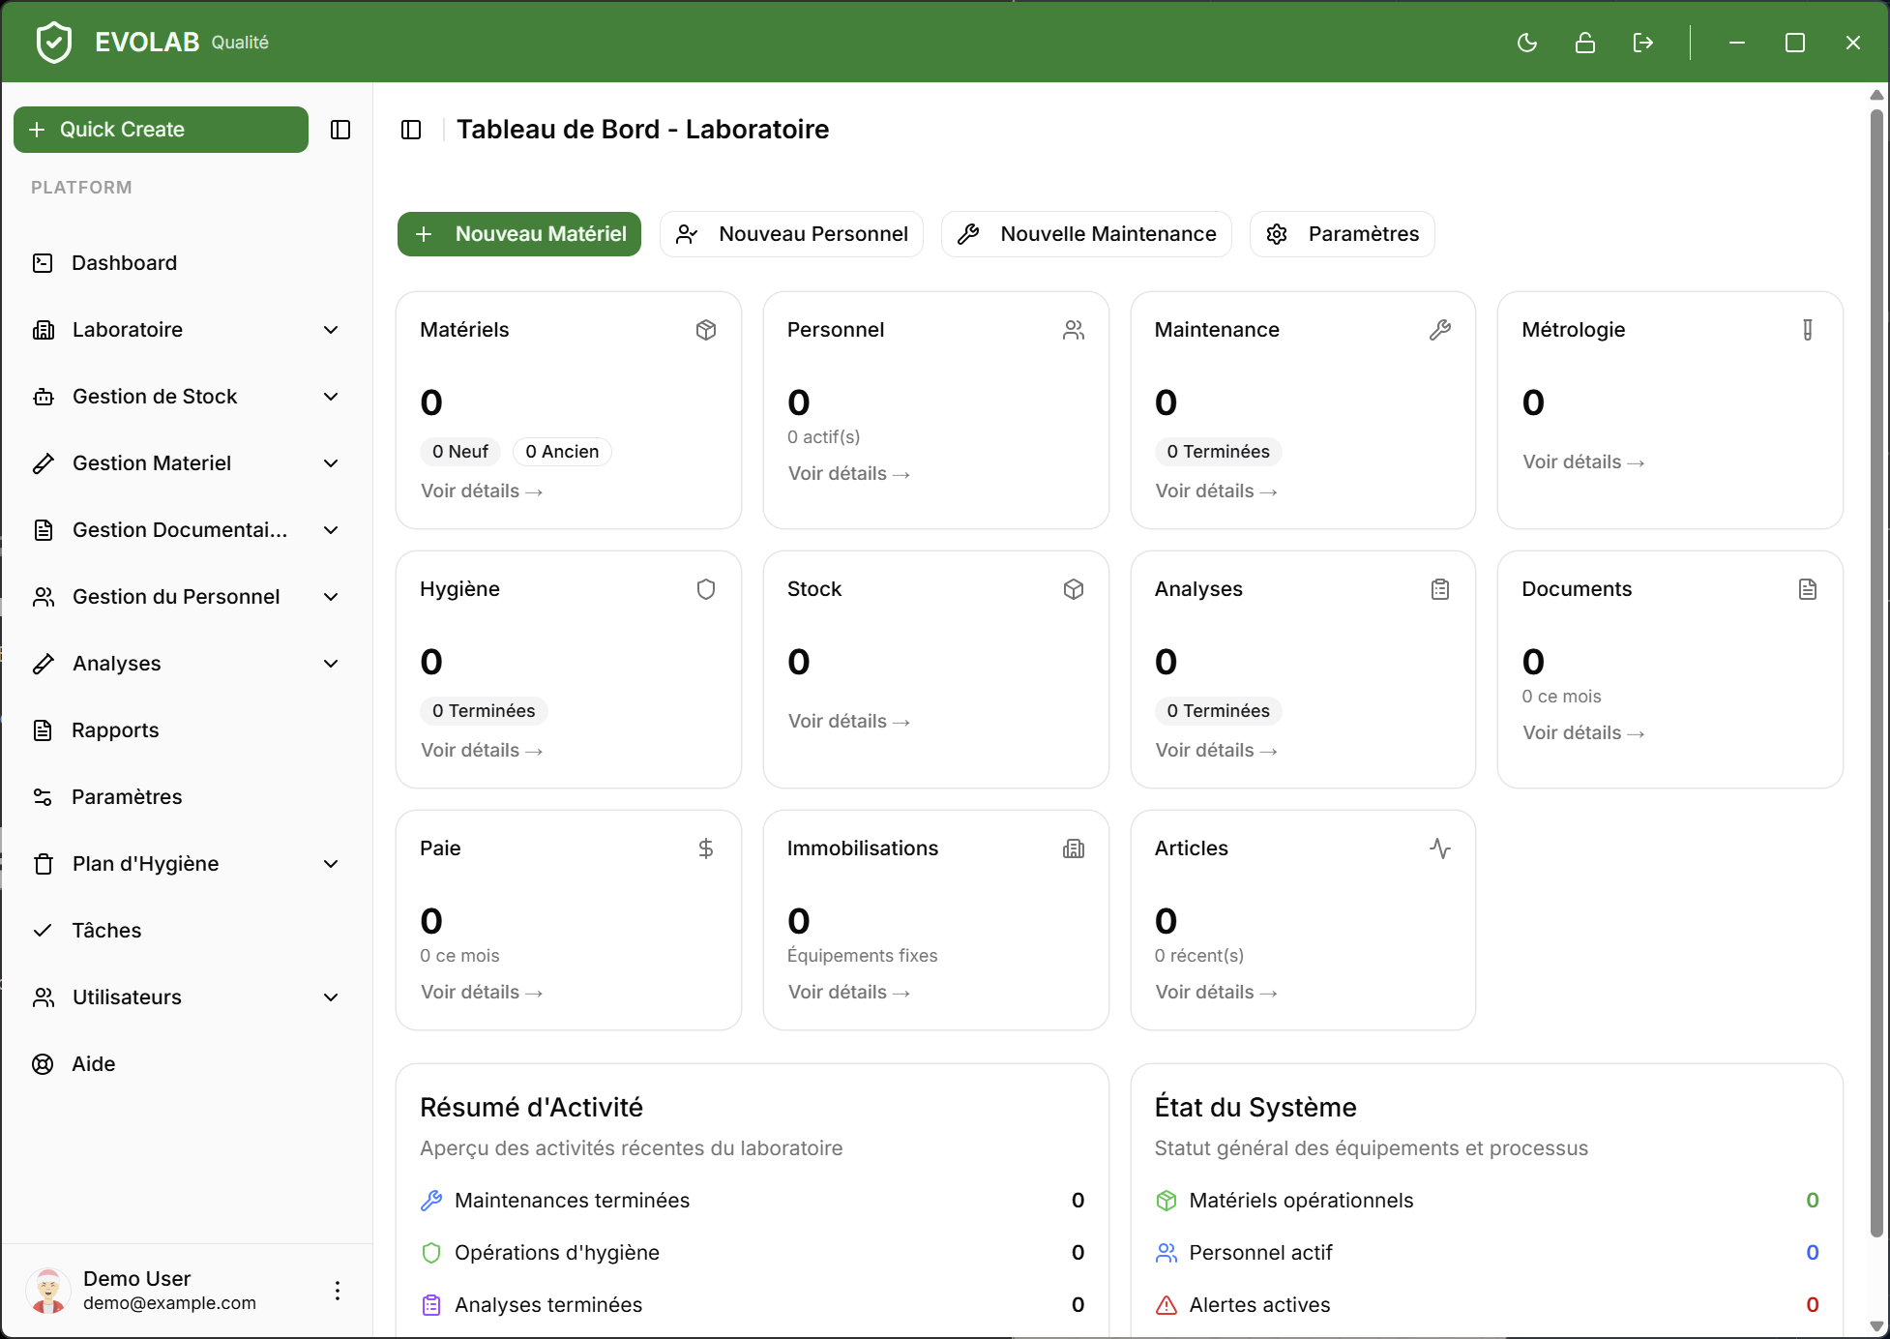Expand Gestion Documentaire chevron
Viewport: 1890px width, 1339px height.
pyautogui.click(x=331, y=530)
